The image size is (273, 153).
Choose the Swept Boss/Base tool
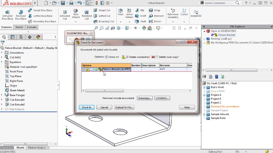point(40,10)
